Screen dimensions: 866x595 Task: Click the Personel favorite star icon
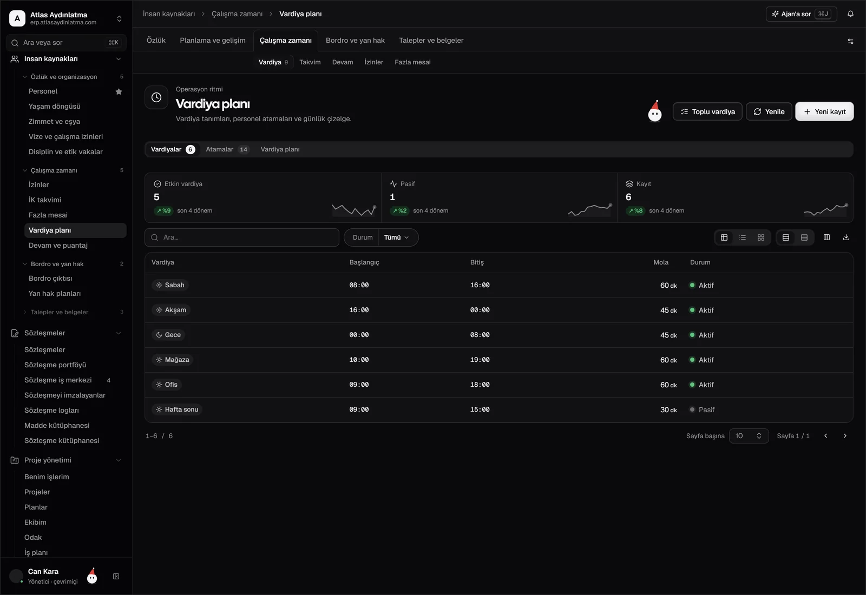click(119, 91)
